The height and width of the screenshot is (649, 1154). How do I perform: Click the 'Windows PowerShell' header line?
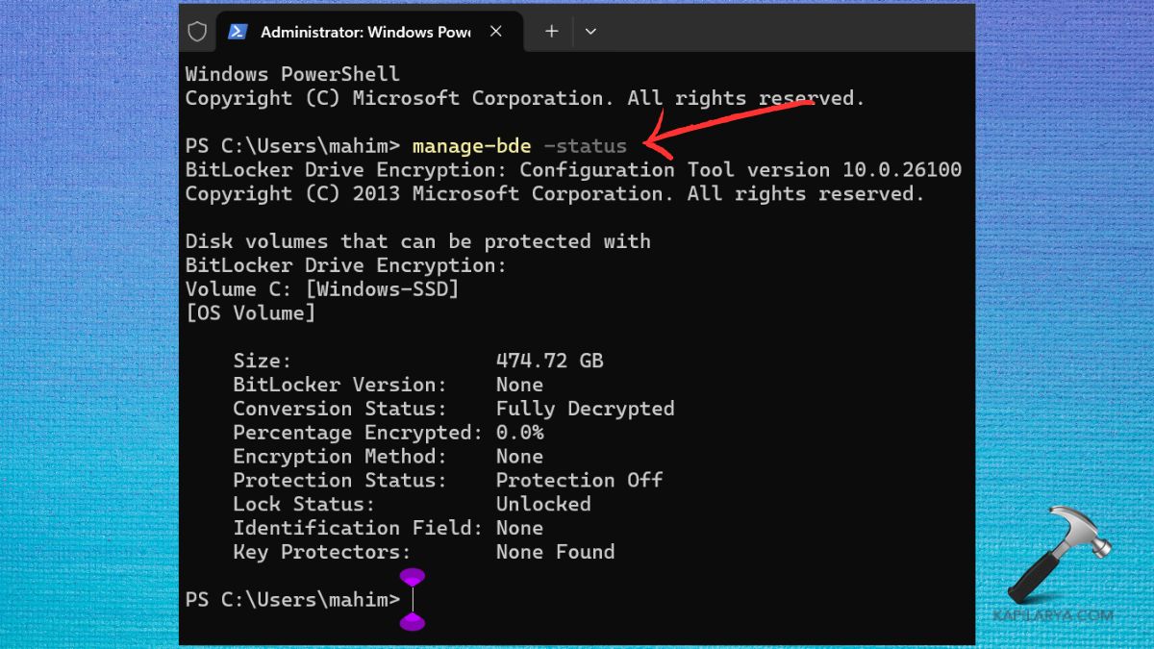pyautogui.click(x=292, y=74)
